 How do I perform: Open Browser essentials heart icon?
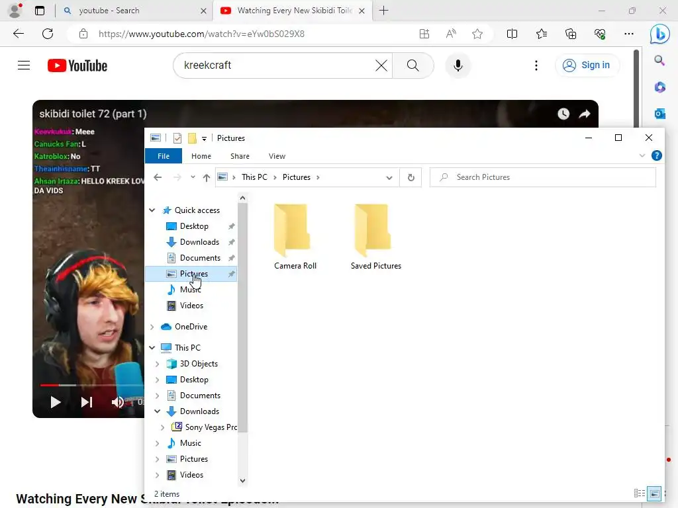600,34
